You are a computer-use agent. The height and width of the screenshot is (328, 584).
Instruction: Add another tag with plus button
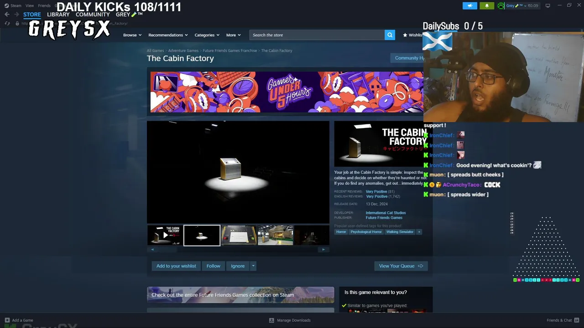419,232
